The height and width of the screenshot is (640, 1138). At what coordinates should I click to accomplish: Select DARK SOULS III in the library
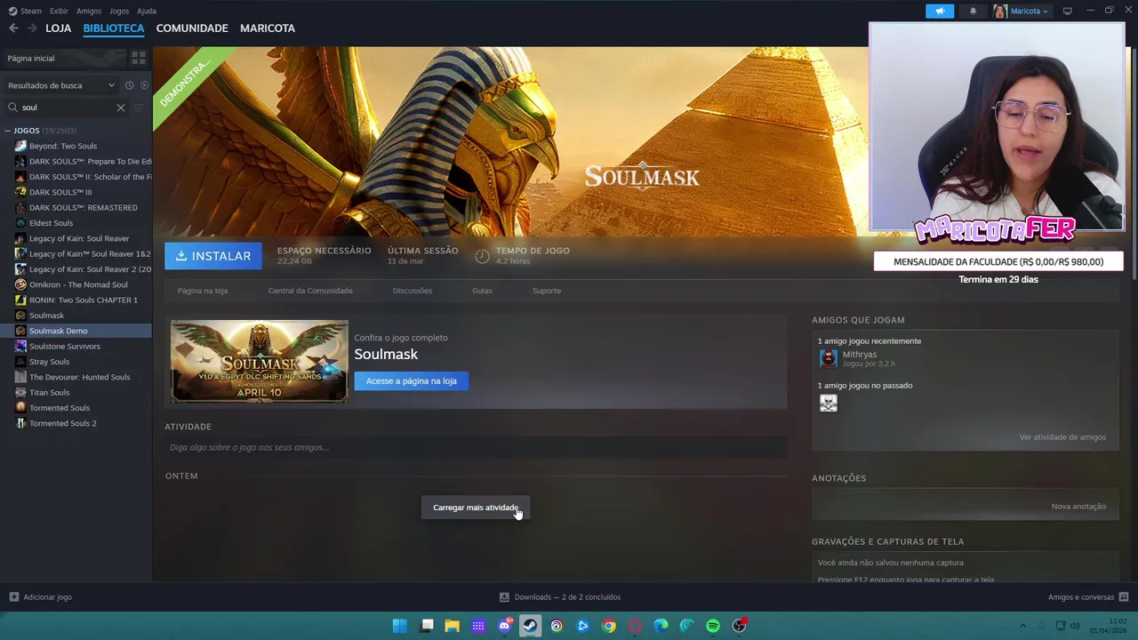(x=60, y=192)
